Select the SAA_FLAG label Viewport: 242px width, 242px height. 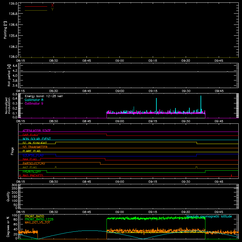tap(30, 159)
